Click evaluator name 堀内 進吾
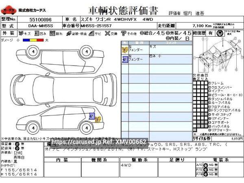The height and width of the screenshot is (183, 244). (194, 13)
